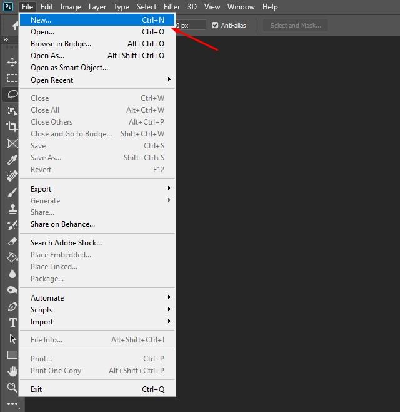Viewport: 400px width, 412px height.
Task: Choose Search Adobe Stock...
Action: click(97, 242)
